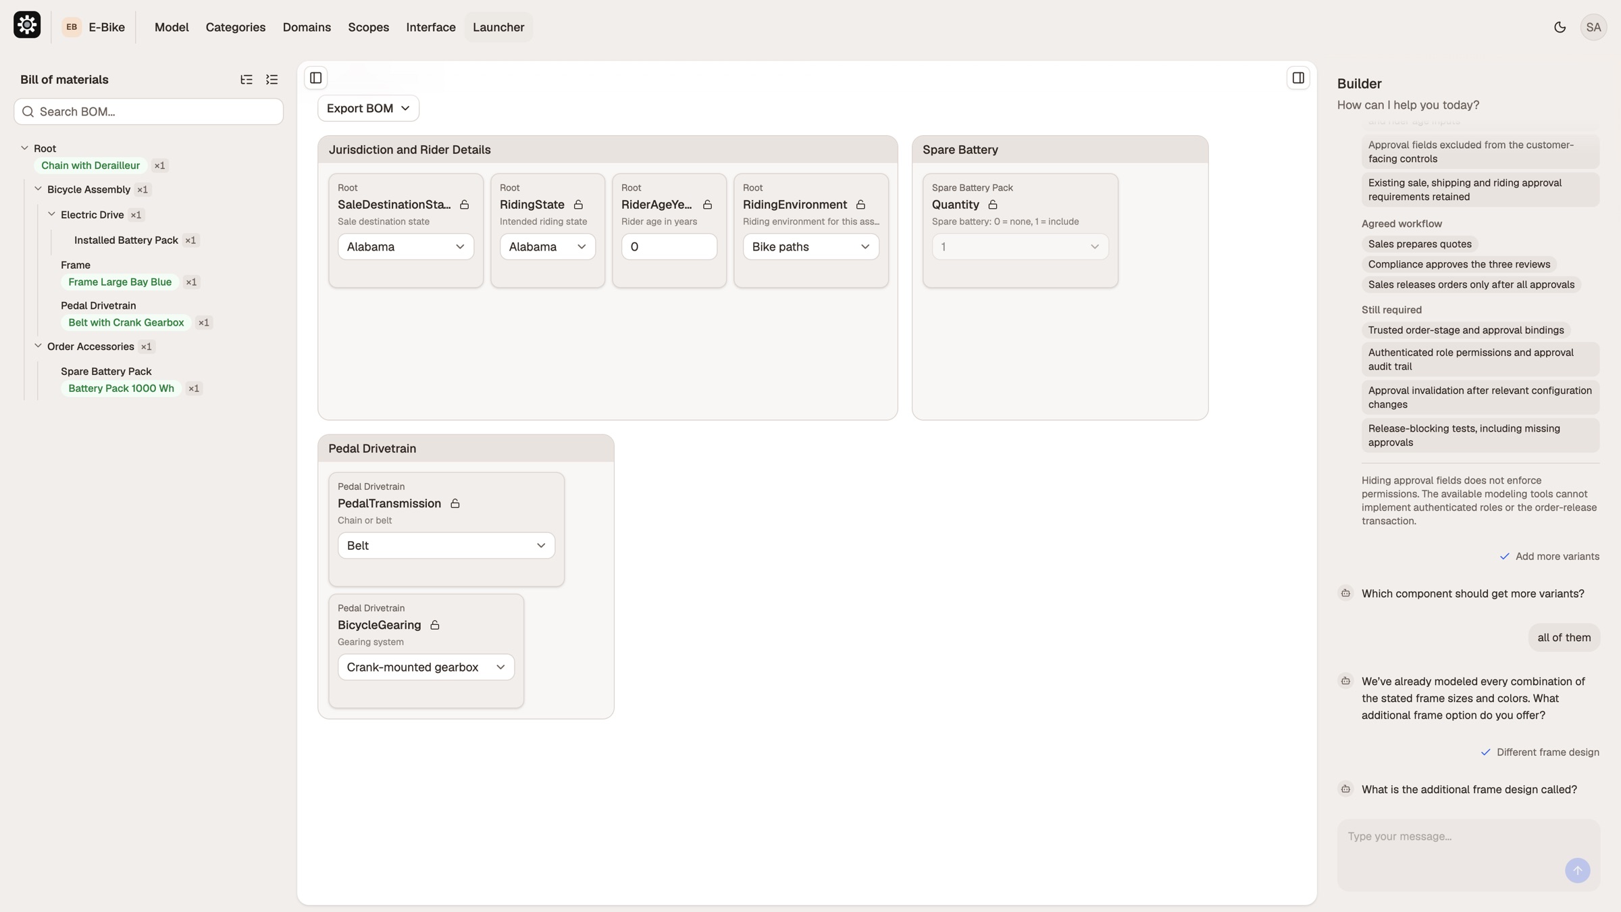Toggle dark mode moon icon
Image resolution: width=1621 pixels, height=912 pixels.
[1560, 27]
